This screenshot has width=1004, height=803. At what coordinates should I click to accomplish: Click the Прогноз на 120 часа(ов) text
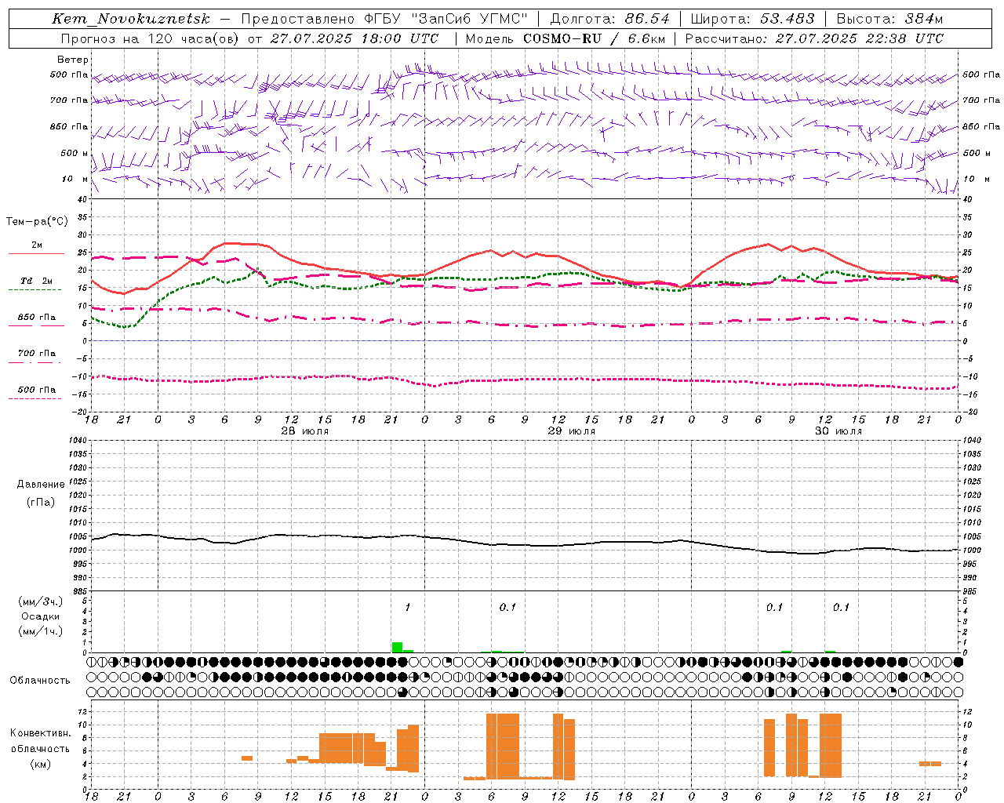point(151,38)
